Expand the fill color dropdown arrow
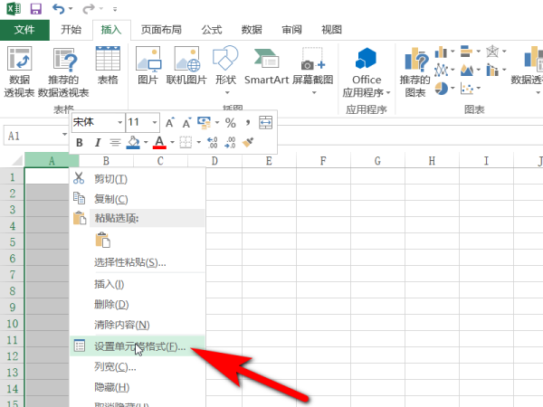The image size is (543, 407). pyautogui.click(x=146, y=142)
